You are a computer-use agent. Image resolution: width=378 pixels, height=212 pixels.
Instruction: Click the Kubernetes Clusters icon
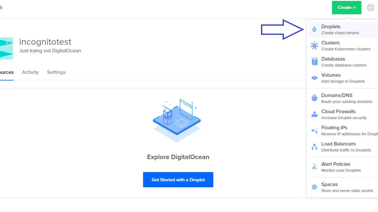[314, 46]
